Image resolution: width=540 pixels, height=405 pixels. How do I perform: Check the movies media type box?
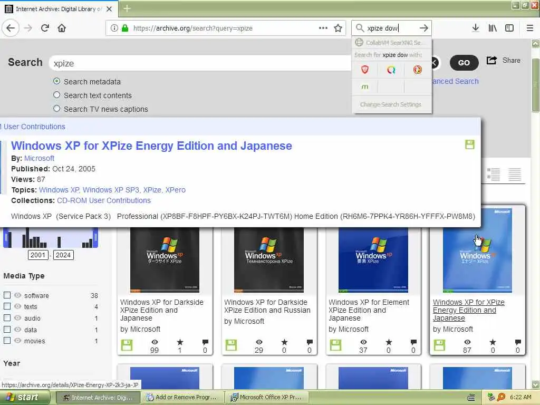[7, 341]
